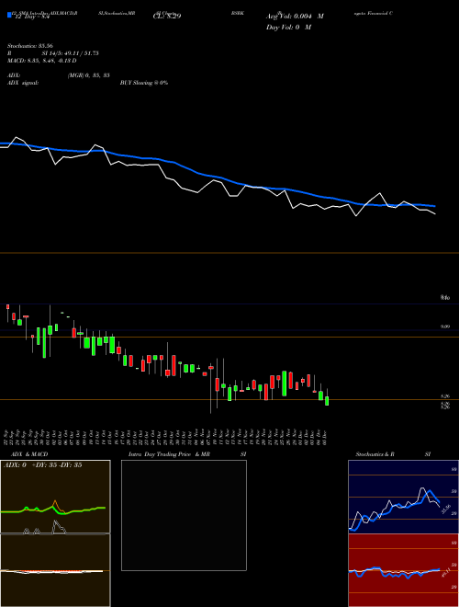Click the 'Stochastics: 35.56' readout
This screenshot has height=607, width=459.
[29, 46]
